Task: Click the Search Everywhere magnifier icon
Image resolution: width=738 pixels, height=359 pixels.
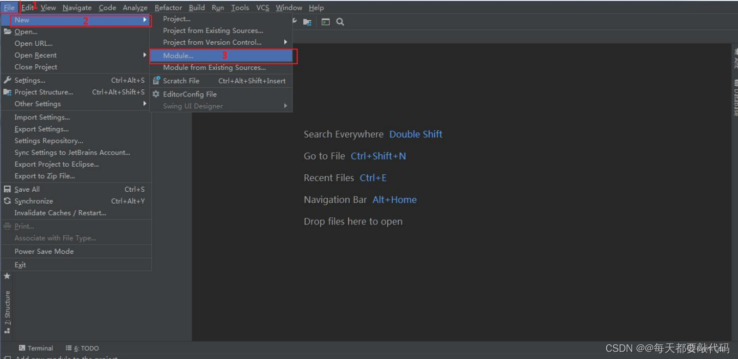Action: 340,22
